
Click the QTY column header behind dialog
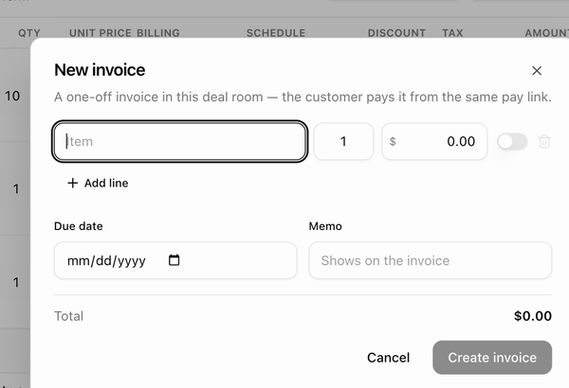(29, 33)
